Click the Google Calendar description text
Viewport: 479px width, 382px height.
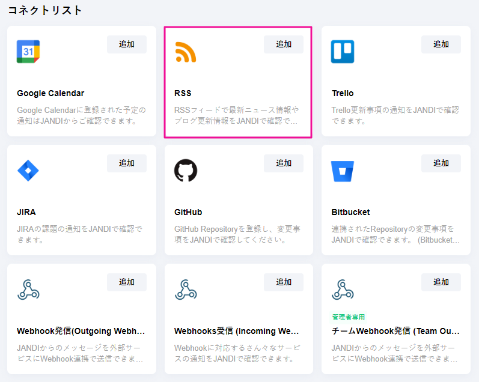(81, 115)
